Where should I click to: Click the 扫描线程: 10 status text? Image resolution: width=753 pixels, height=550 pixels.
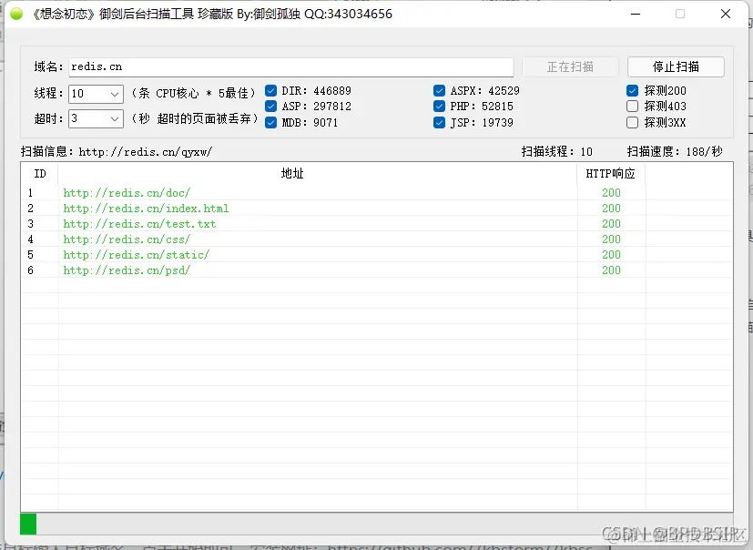click(x=557, y=152)
